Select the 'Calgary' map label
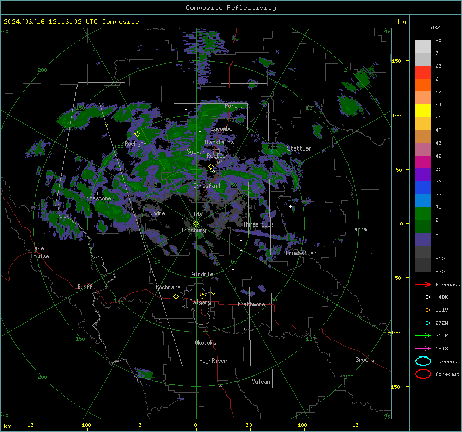462x432 pixels. [x=200, y=302]
